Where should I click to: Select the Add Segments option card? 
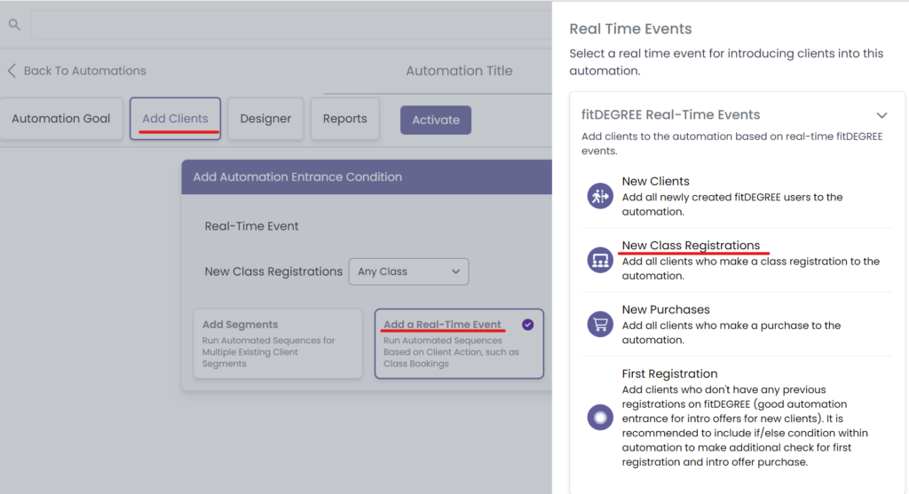tap(277, 343)
